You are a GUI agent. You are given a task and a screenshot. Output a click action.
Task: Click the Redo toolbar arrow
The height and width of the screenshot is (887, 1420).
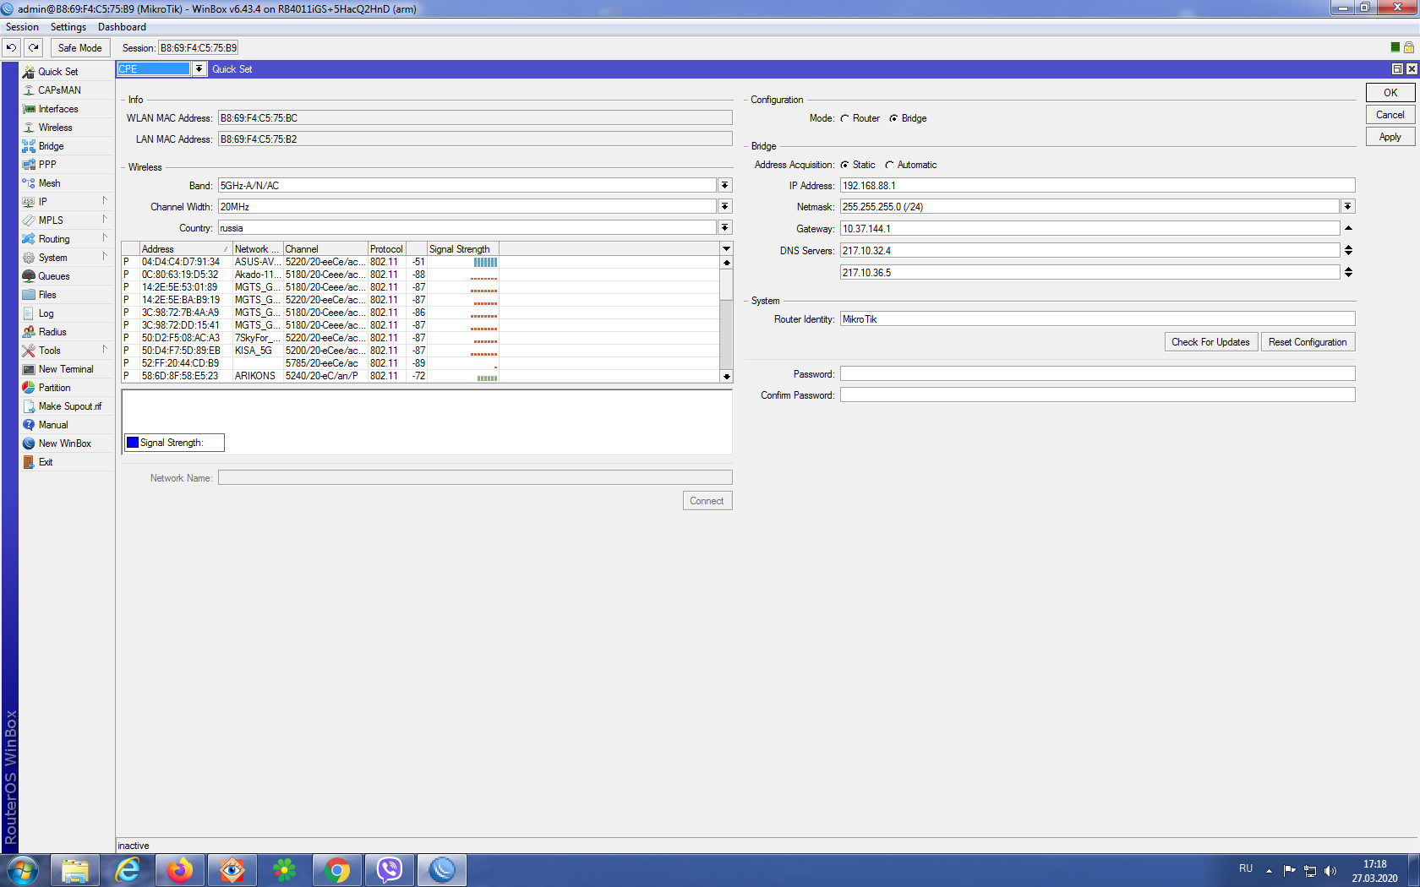[x=34, y=48]
